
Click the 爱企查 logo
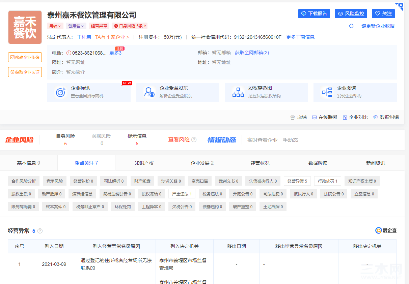click(x=386, y=230)
